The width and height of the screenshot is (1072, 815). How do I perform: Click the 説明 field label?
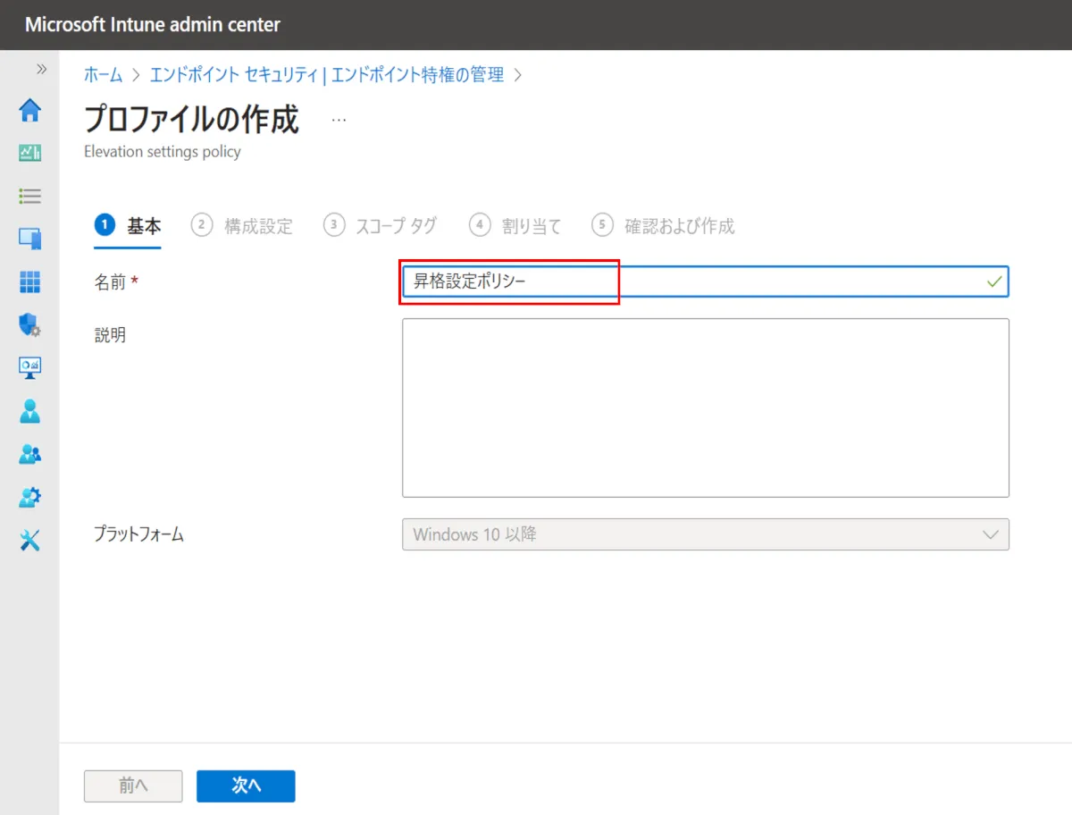point(110,335)
